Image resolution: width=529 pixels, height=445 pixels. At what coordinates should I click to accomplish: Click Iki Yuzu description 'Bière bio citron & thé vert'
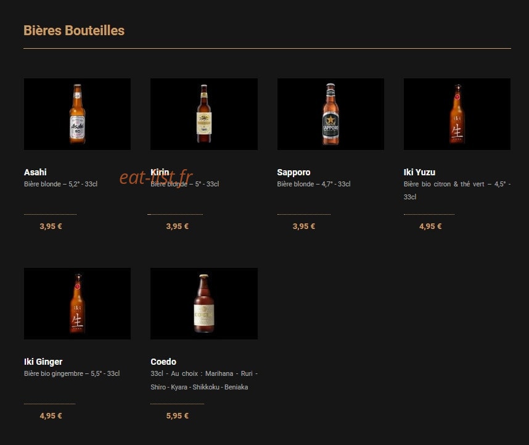457,191
